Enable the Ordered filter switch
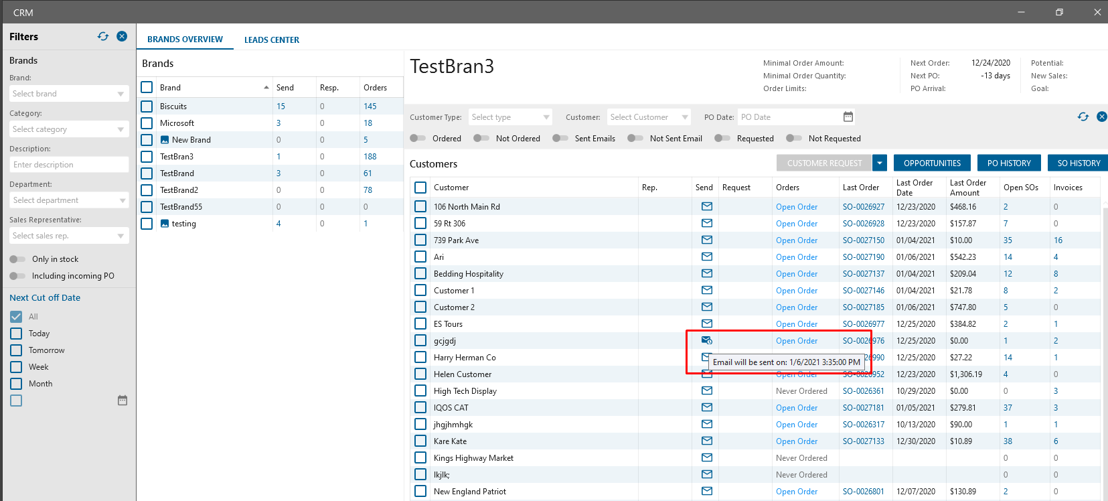 click(x=418, y=139)
